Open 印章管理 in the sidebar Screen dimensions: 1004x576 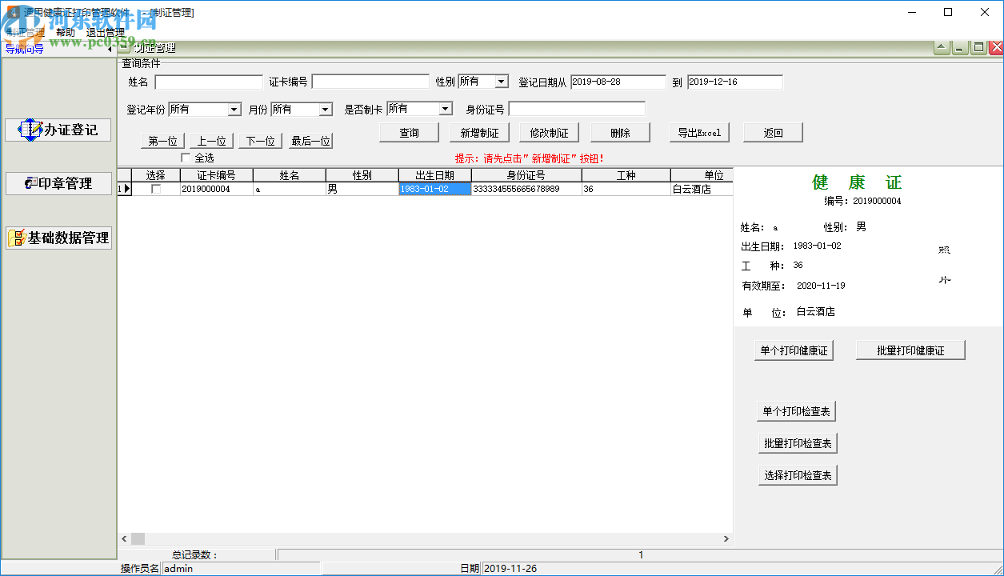(x=58, y=183)
